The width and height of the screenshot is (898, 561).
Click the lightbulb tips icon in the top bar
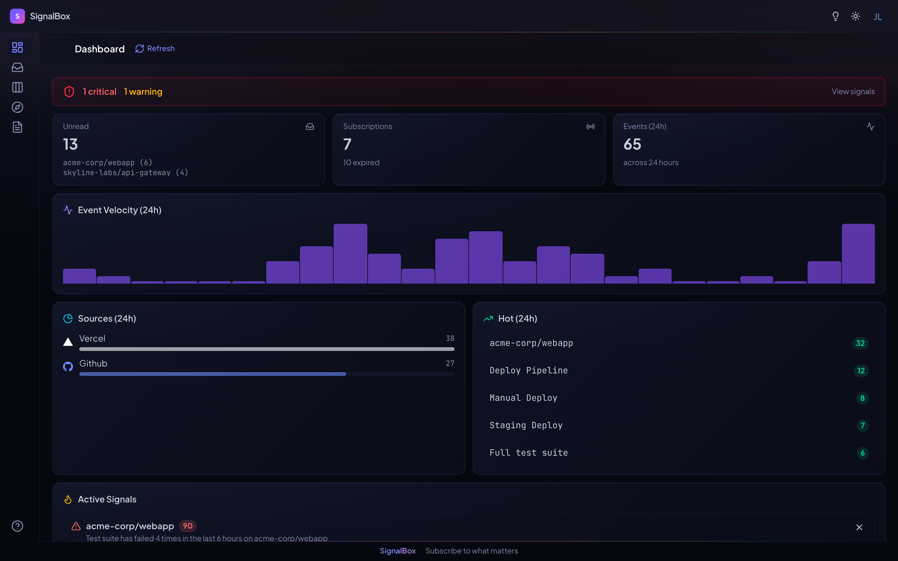pyautogui.click(x=835, y=16)
